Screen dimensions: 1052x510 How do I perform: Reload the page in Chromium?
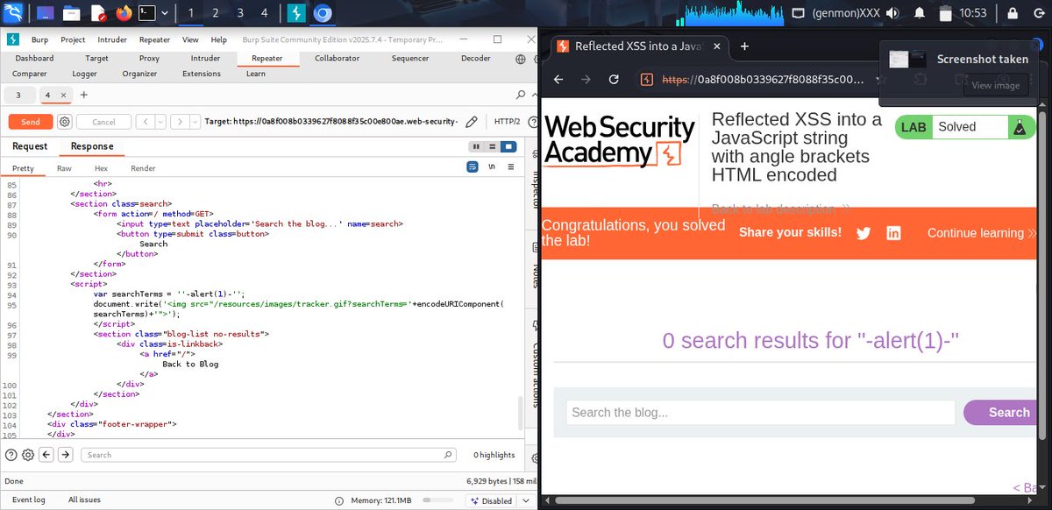(x=614, y=79)
